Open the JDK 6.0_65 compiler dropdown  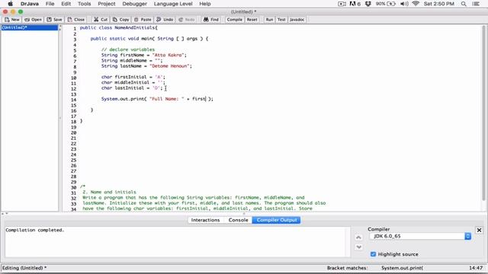(420, 236)
